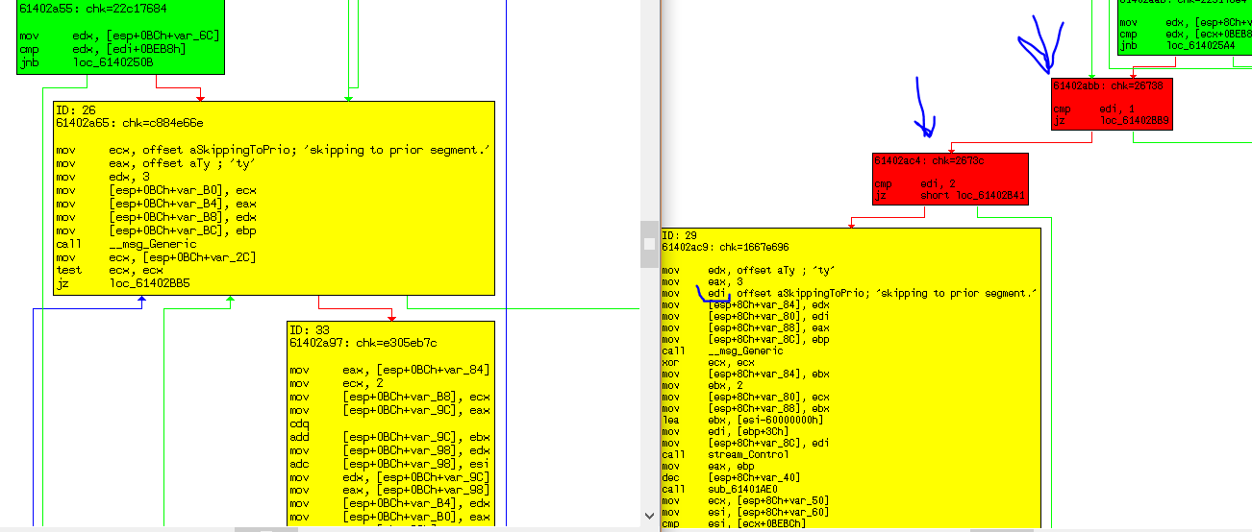Follow the jz loc_61402BB9 jump in red block

[x=1135, y=121]
